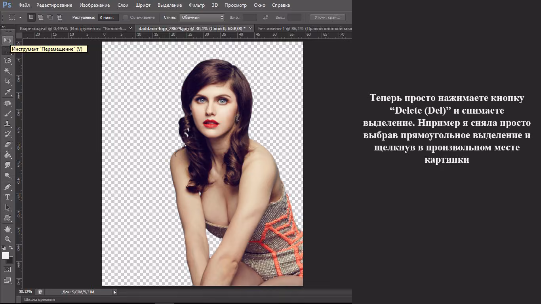541x304 pixels.
Task: Switch to the Без имени-1 document tab
Action: click(x=305, y=28)
